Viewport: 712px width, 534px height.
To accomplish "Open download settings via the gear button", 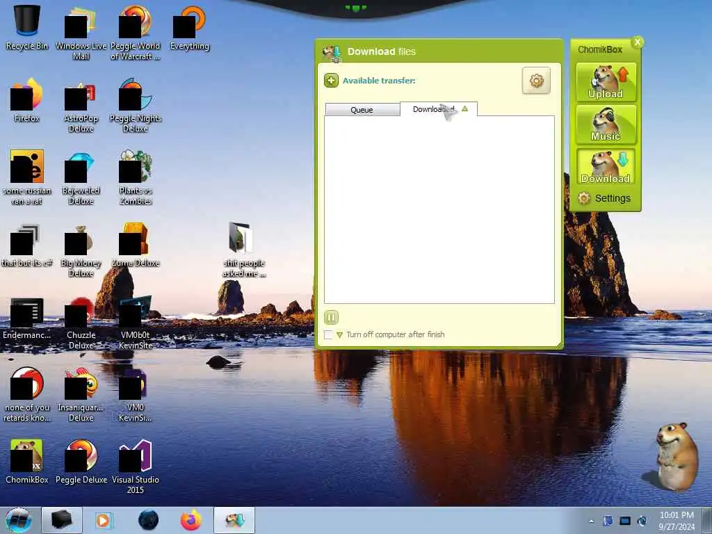I will point(536,81).
